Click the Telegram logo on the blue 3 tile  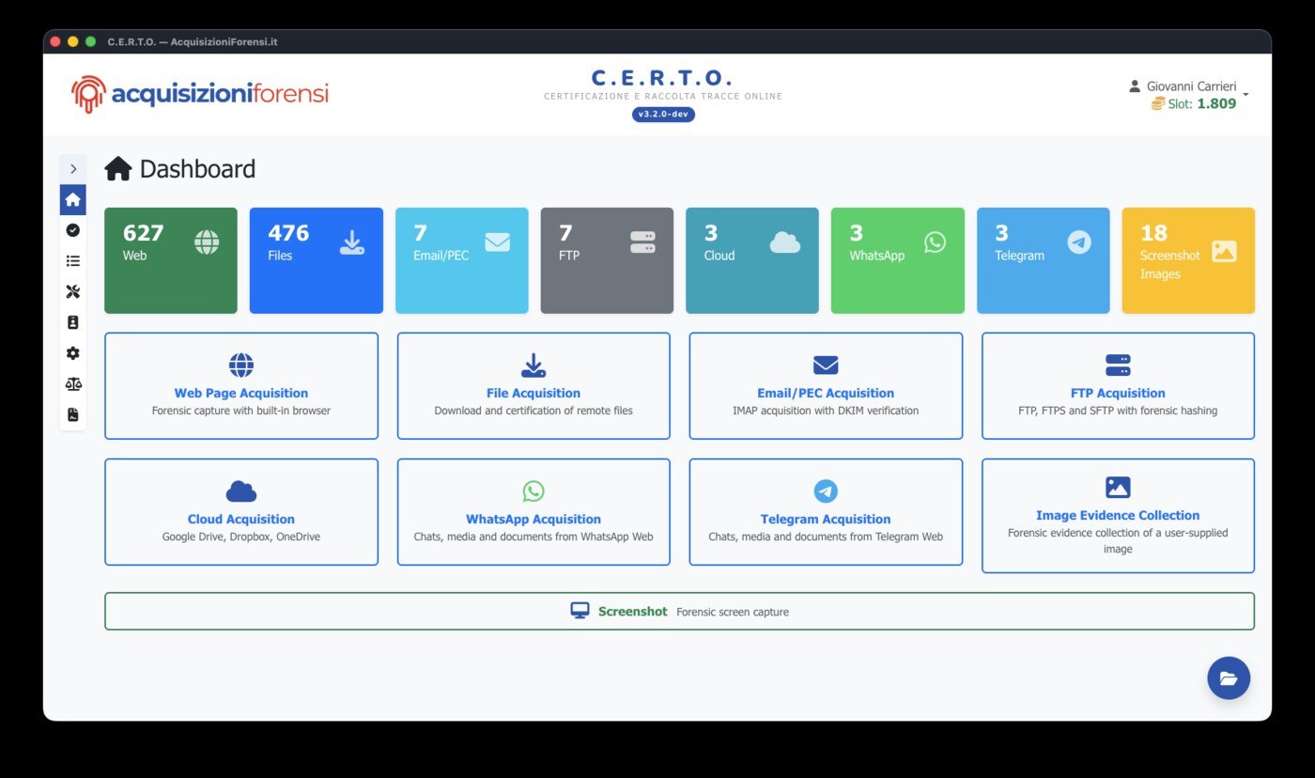click(x=1079, y=242)
